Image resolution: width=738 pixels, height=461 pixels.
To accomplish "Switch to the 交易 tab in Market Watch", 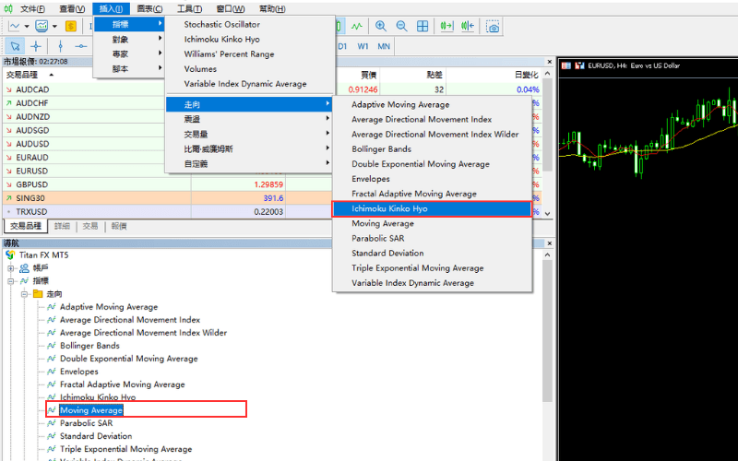I will click(89, 226).
